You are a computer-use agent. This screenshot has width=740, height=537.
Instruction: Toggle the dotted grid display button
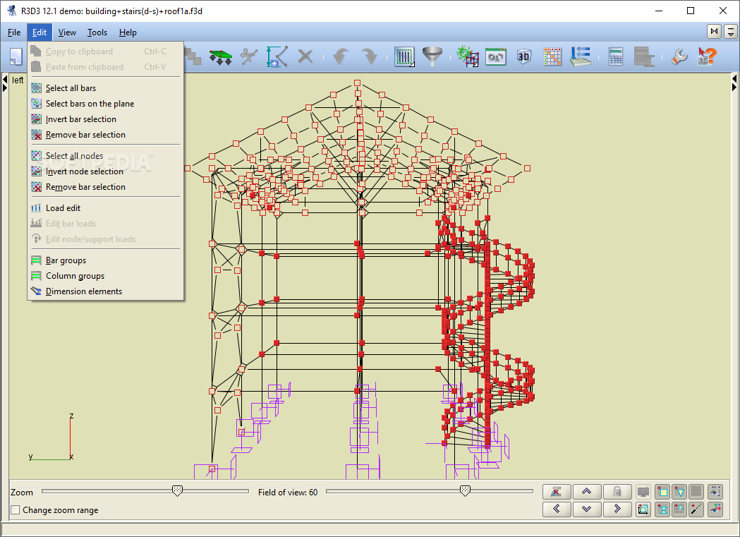(x=696, y=492)
